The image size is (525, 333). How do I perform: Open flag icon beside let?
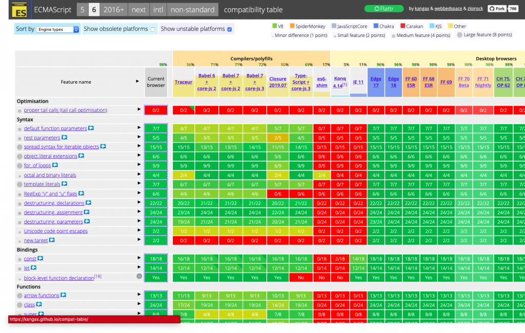(34, 268)
